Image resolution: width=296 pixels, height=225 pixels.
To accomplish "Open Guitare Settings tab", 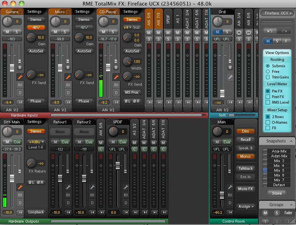I will (34, 12).
